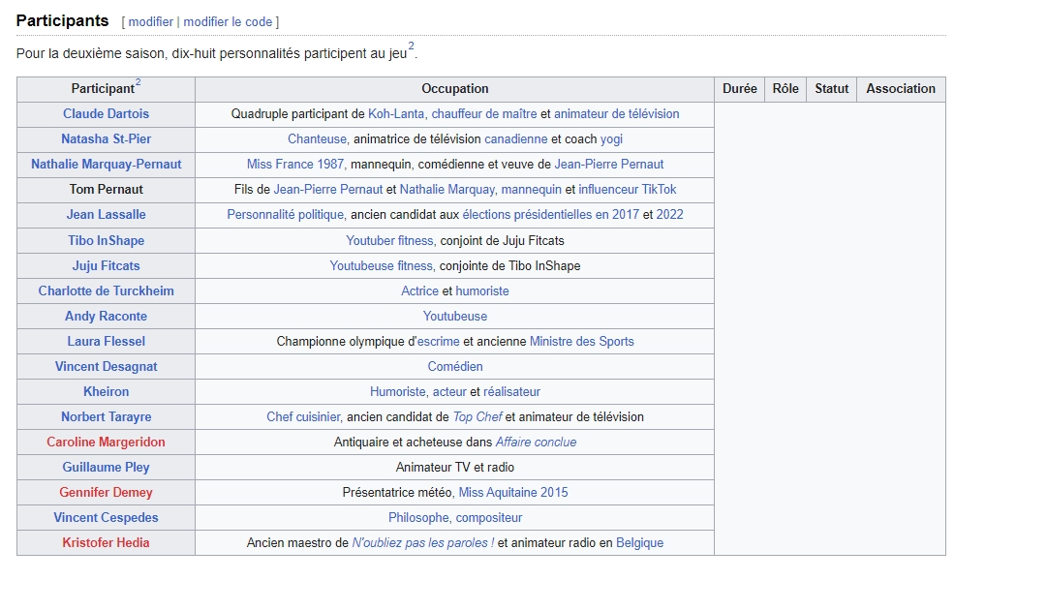Screen dimensions: 1047x611
Task: Follow 'Humoriste' link in Kheiron row
Action: point(399,391)
